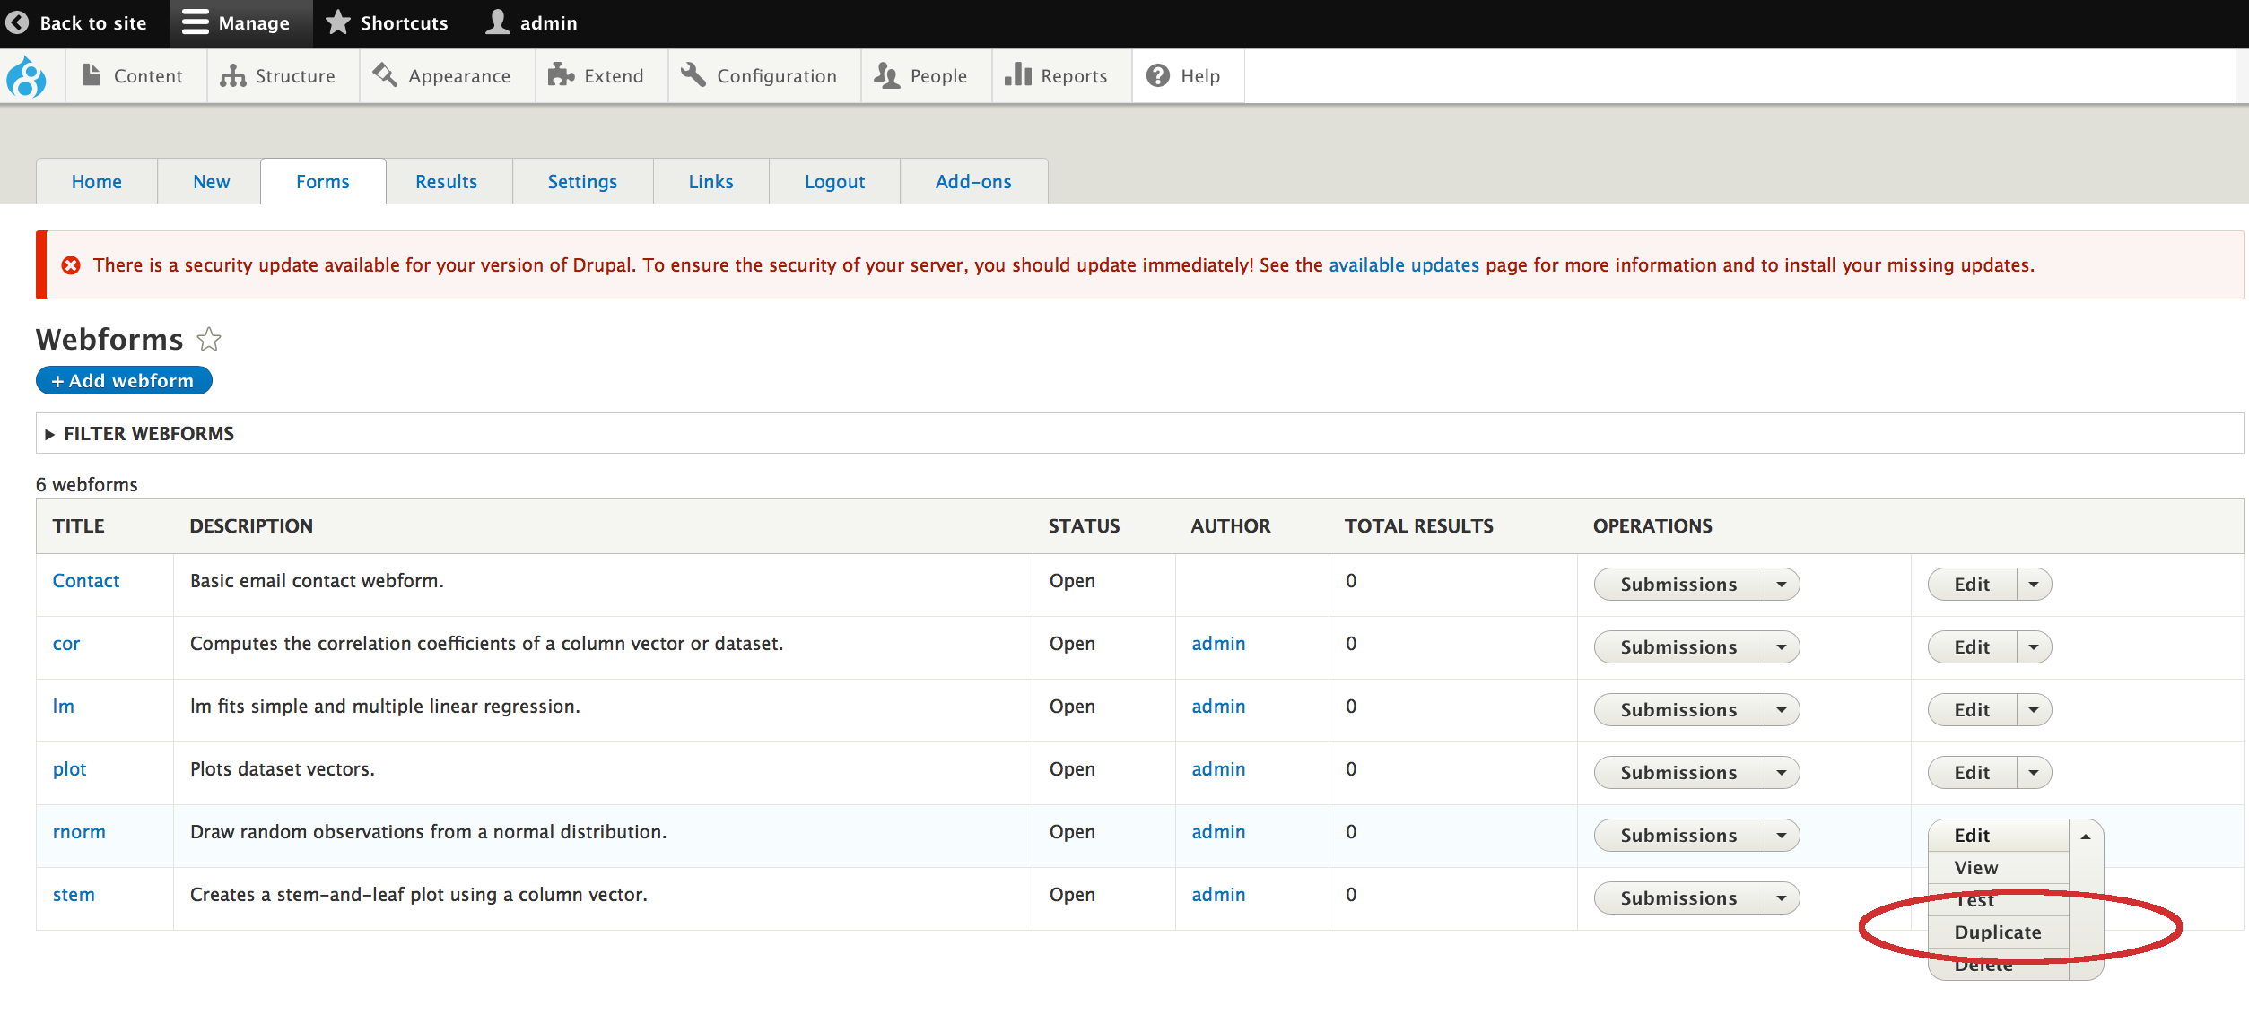This screenshot has height=1023, width=2249.
Task: Choose Duplicate from rnorm dropdown menu
Action: coord(1999,932)
